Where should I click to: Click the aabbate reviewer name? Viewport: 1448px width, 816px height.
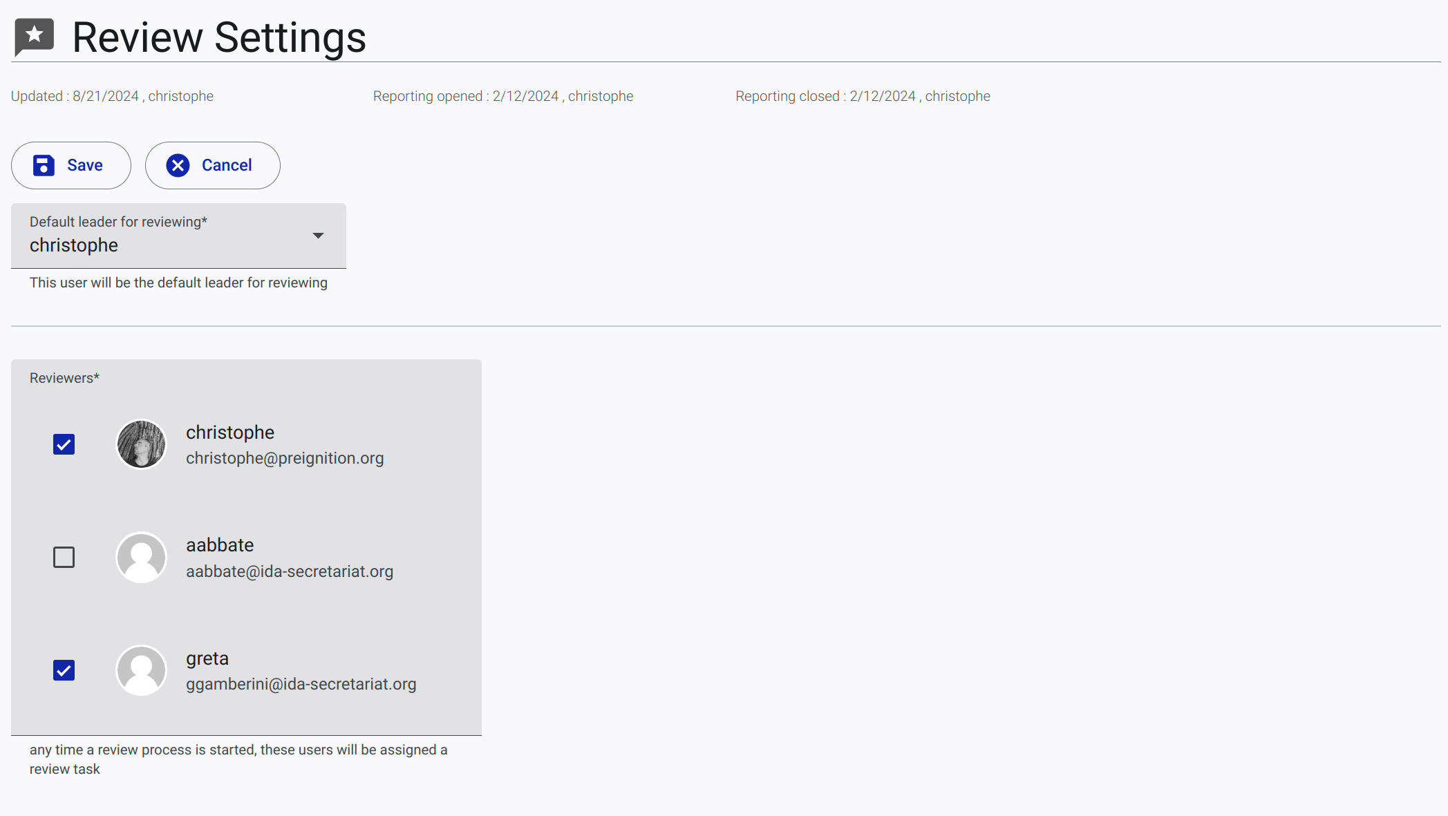(x=220, y=545)
